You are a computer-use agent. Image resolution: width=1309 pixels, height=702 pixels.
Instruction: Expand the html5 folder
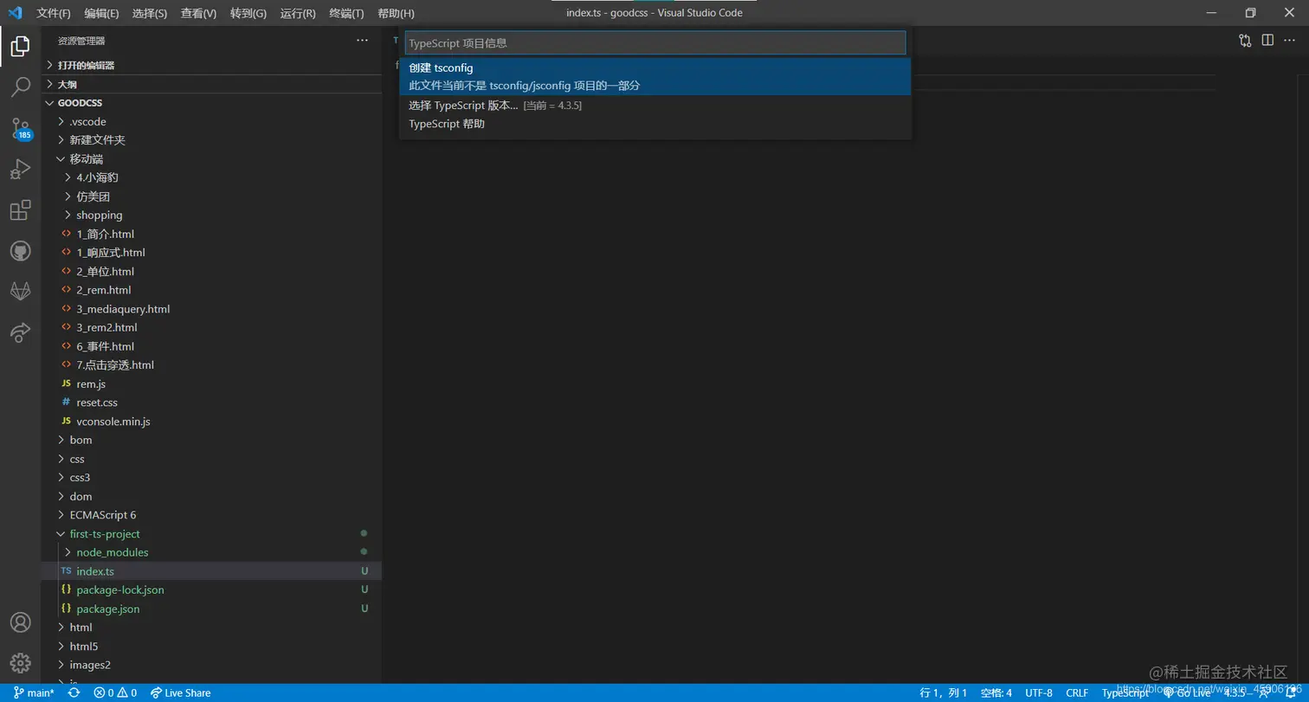pos(213,646)
